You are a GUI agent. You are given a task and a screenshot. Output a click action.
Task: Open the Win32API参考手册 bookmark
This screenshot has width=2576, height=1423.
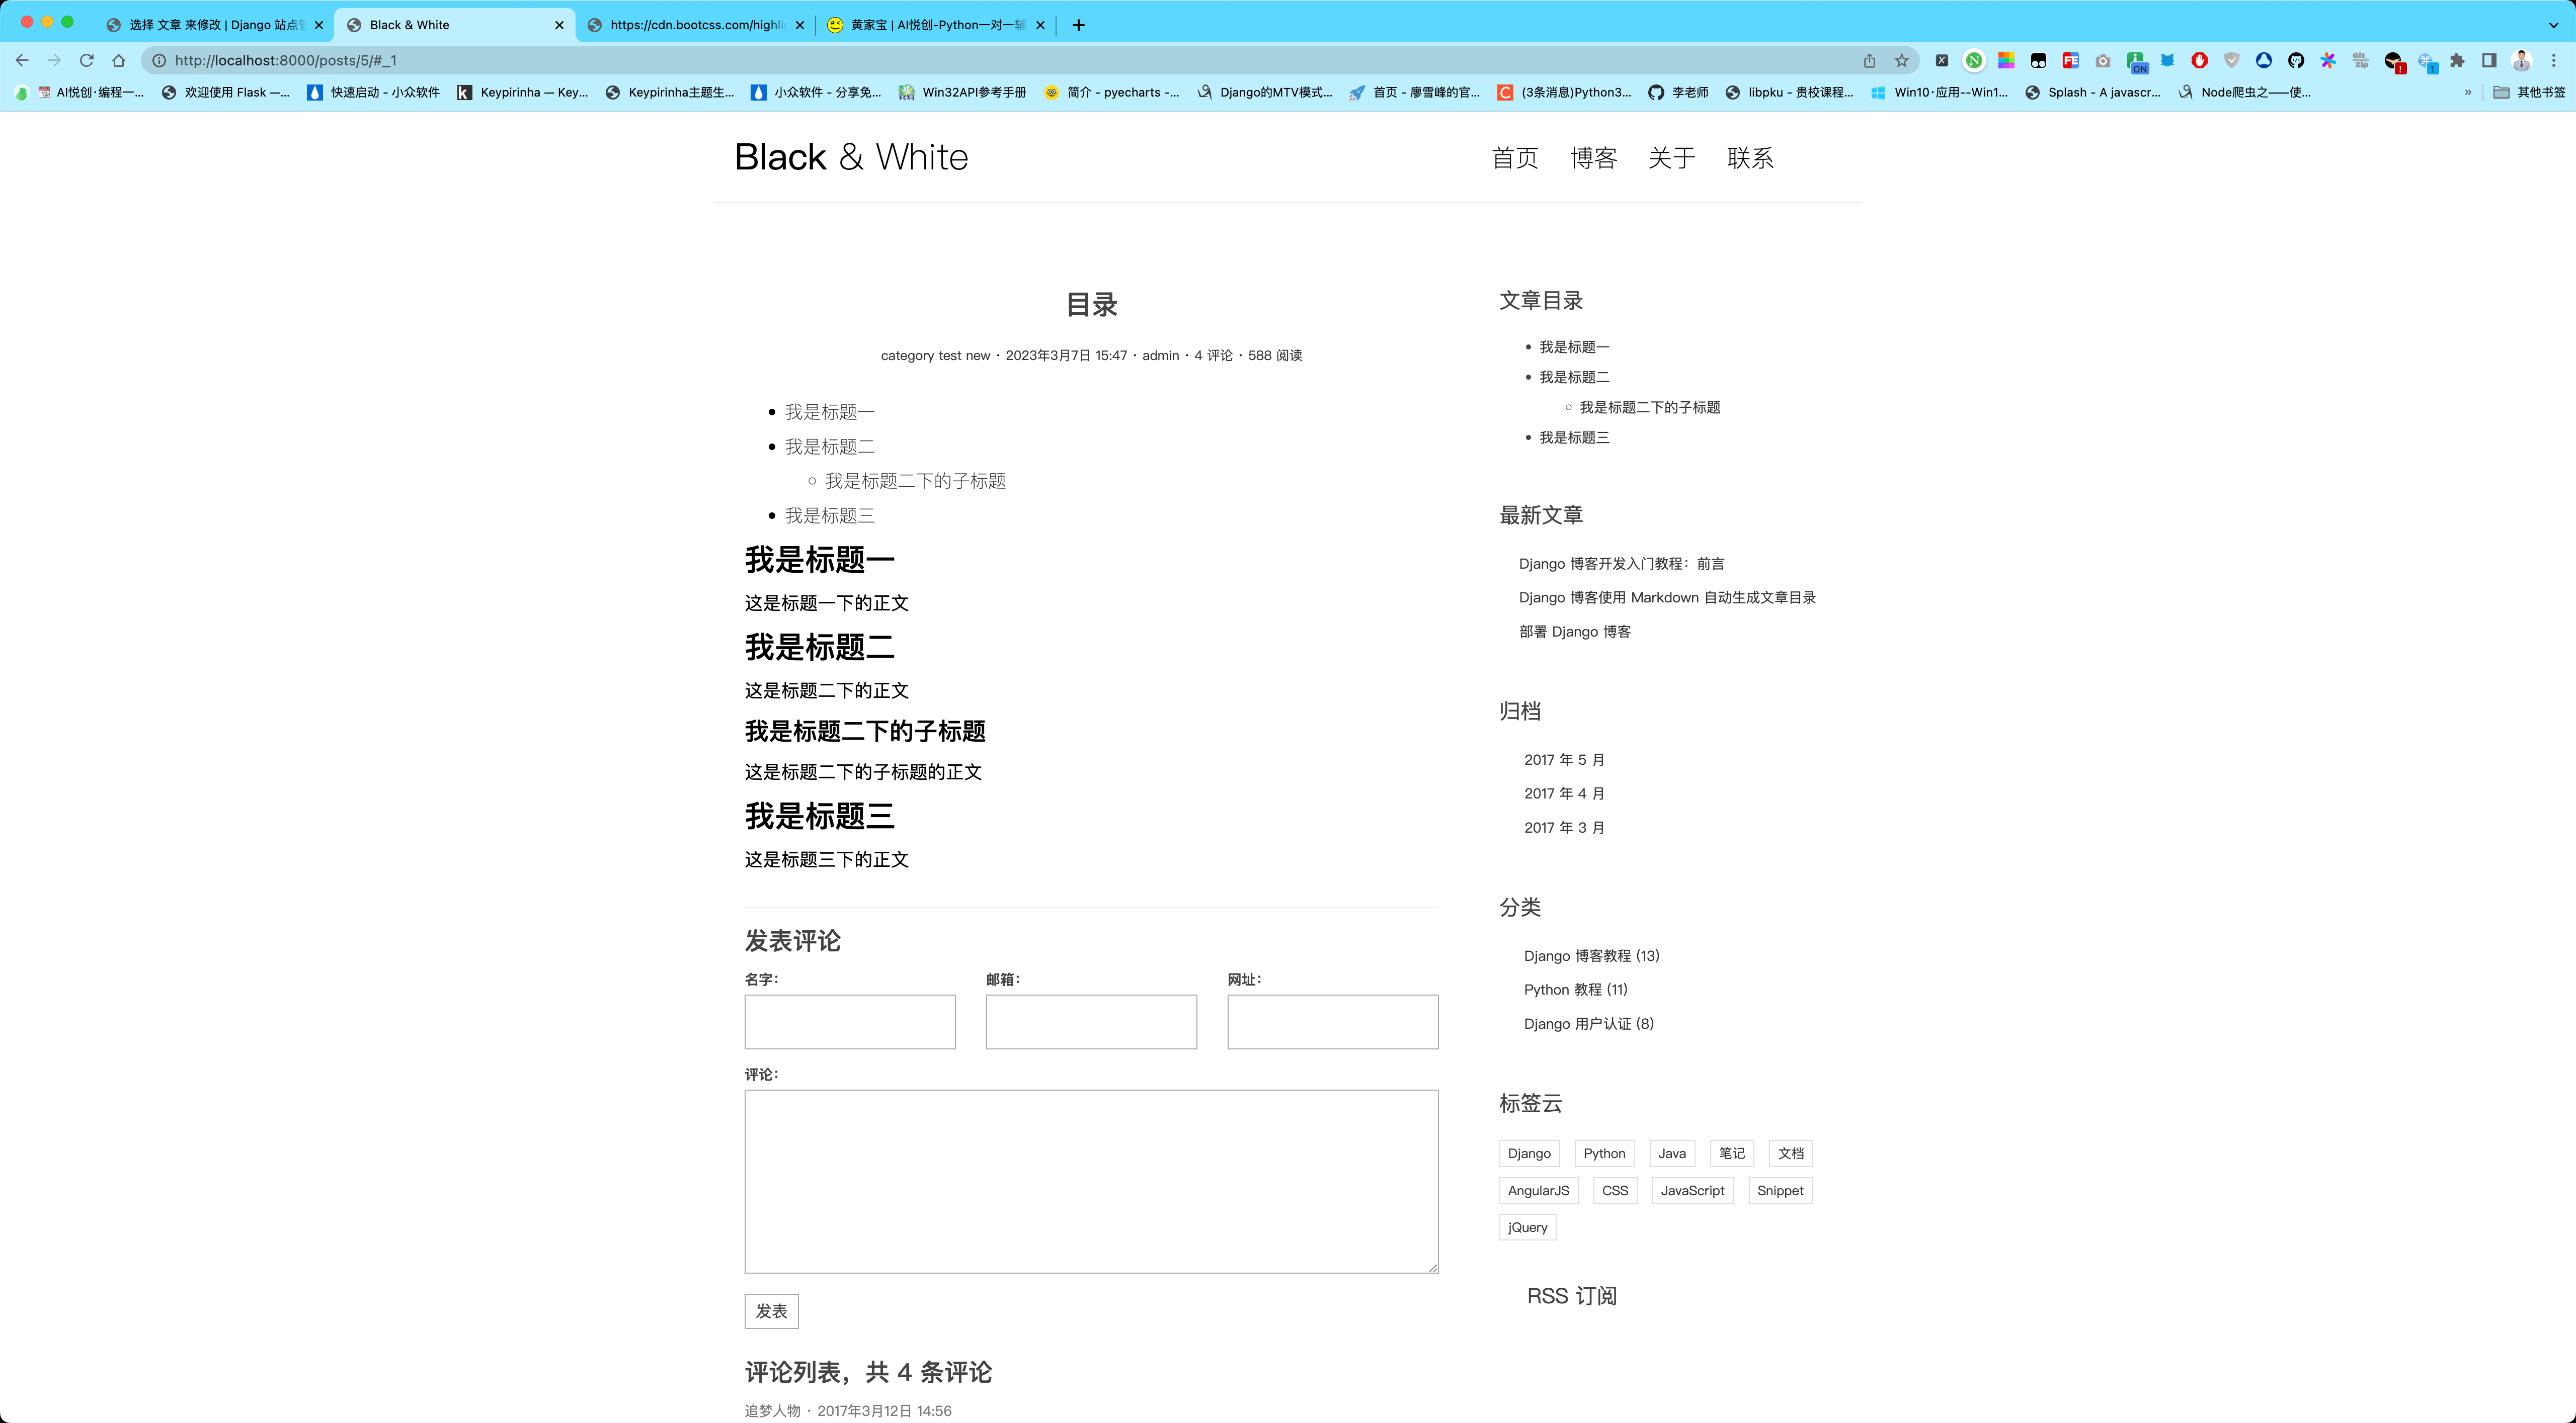963,92
